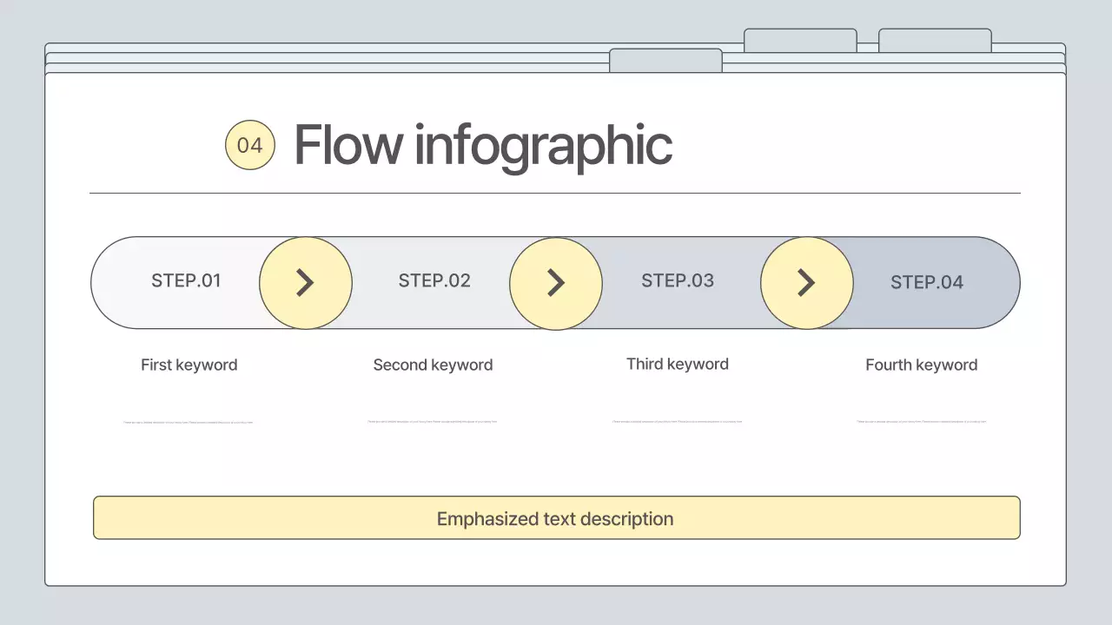
Task: Click the arrow circle between STEP.01 and STEP.02
Action: 306,283
